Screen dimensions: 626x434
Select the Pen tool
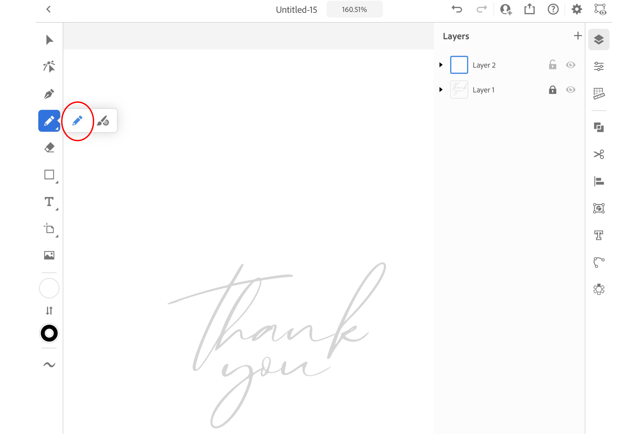tap(49, 94)
